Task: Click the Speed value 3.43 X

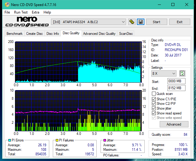Action: (x=183, y=154)
